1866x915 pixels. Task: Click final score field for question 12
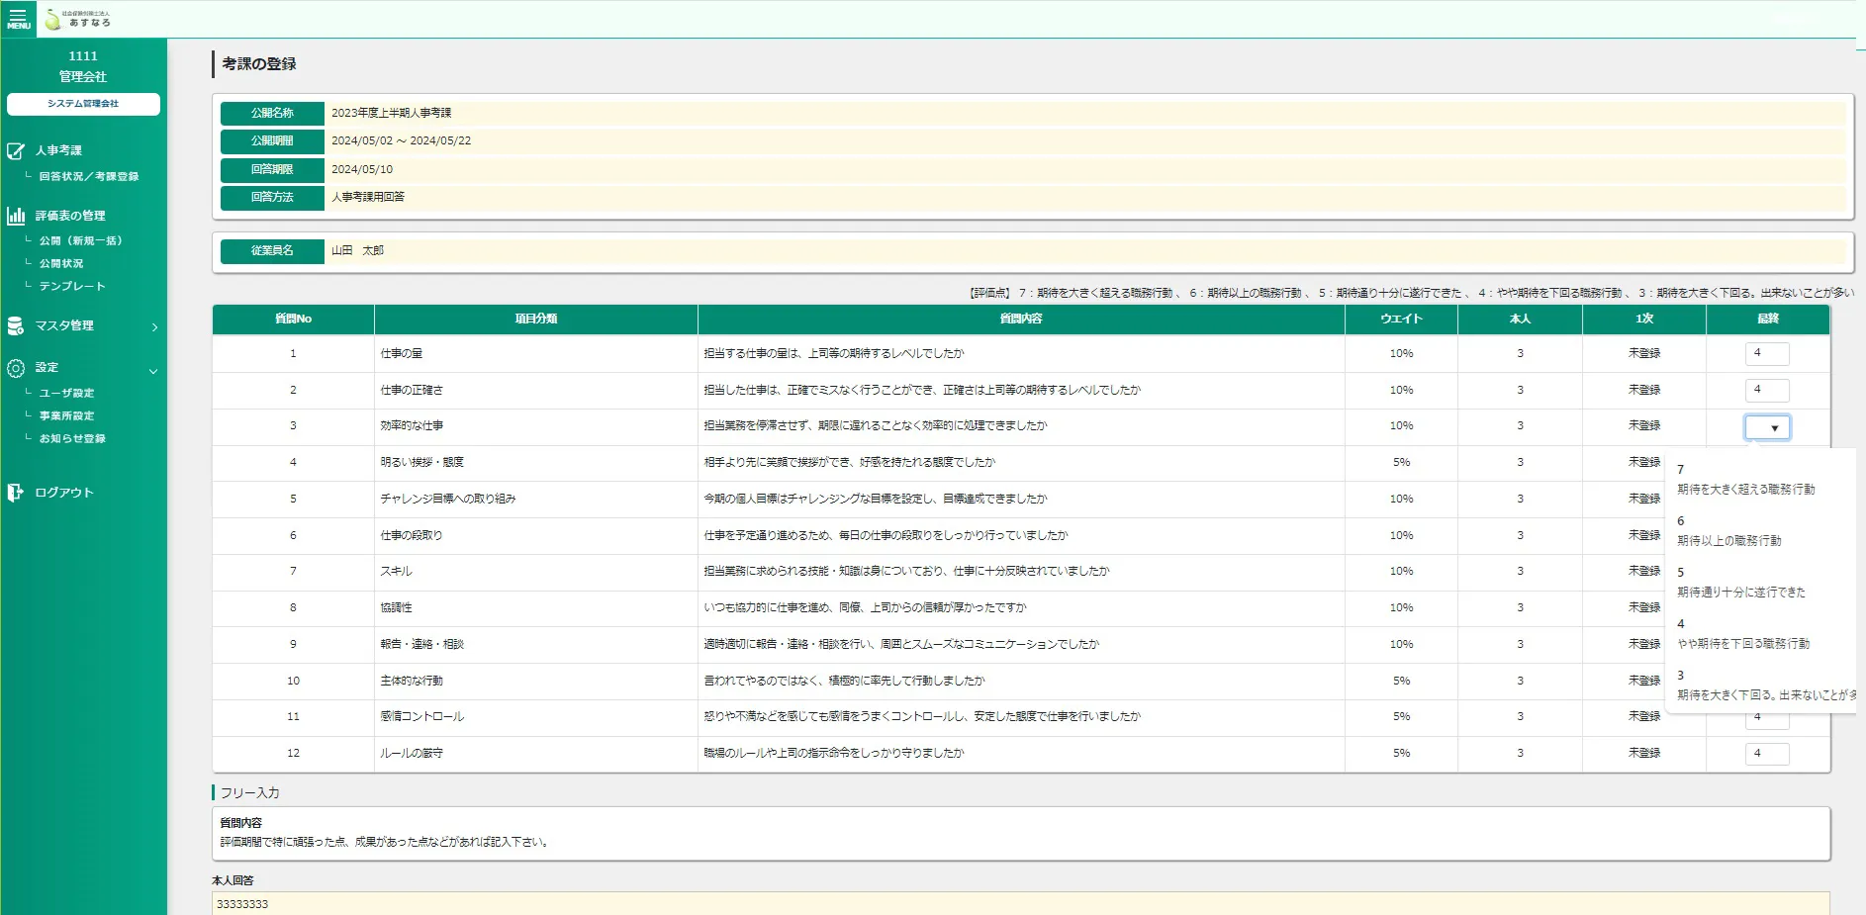tap(1767, 754)
